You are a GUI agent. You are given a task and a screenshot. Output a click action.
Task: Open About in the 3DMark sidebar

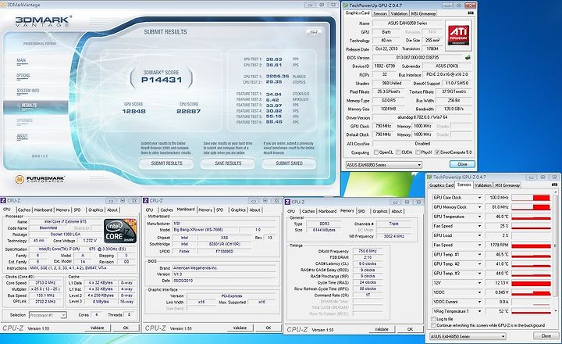click(x=22, y=136)
